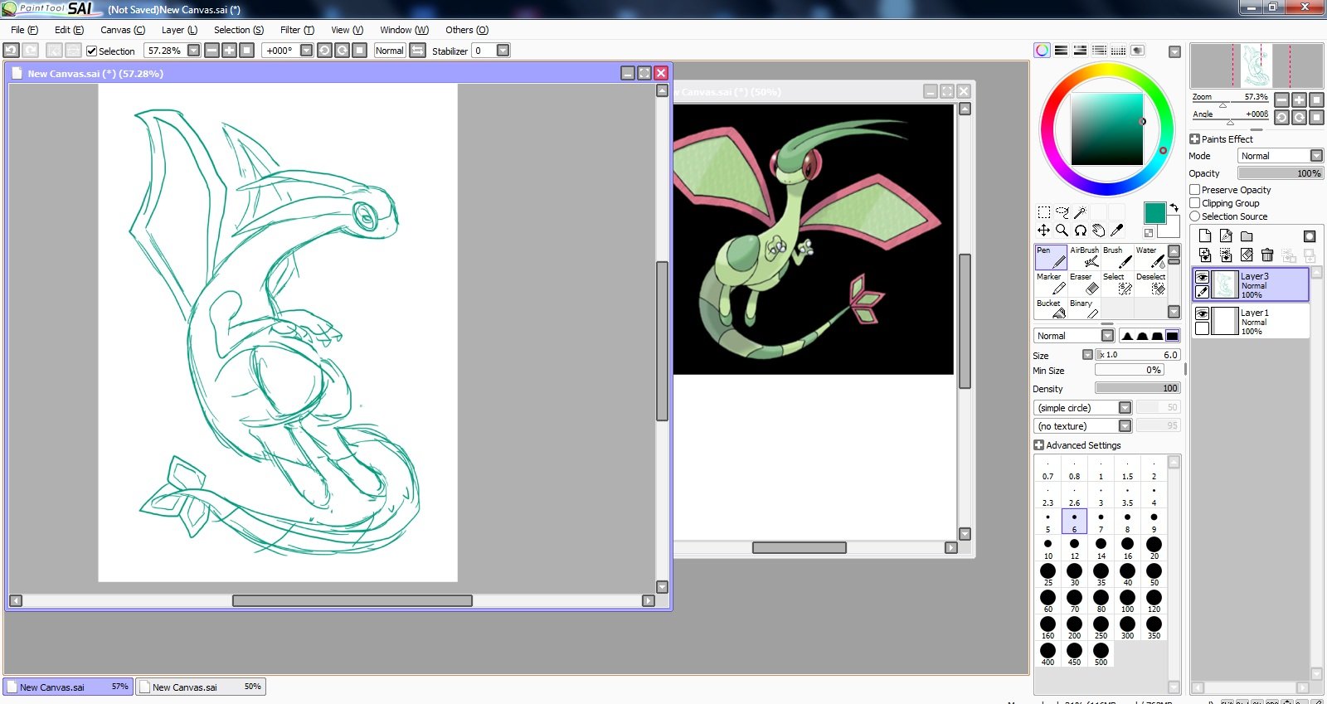This screenshot has width=1327, height=704.
Task: Select brush size 500 preset
Action: click(x=1101, y=654)
